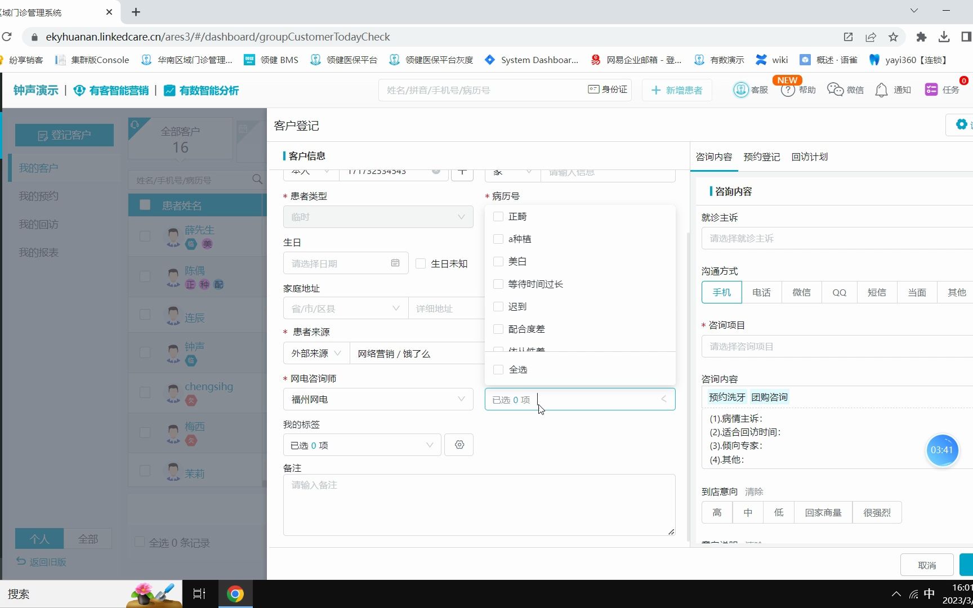Screen dimensions: 973x608
Task: Check the 配合度差 option
Action: [498, 329]
